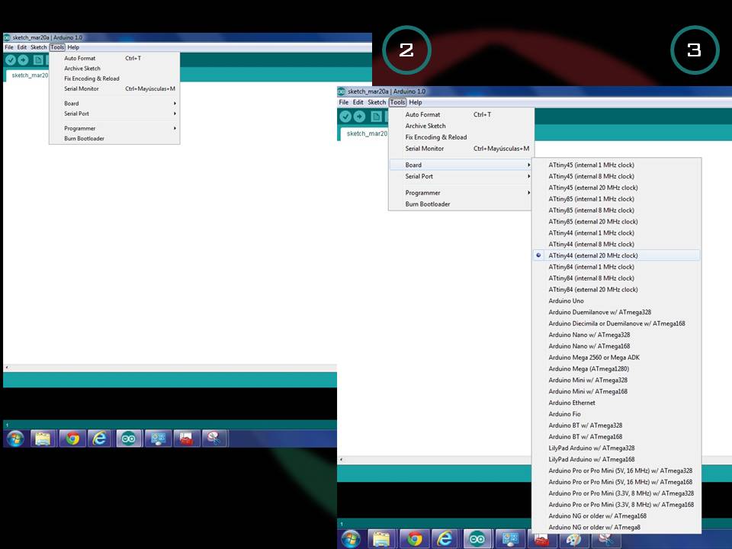Choose Burn Bootloader in right window menu
The width and height of the screenshot is (732, 549).
pos(461,204)
